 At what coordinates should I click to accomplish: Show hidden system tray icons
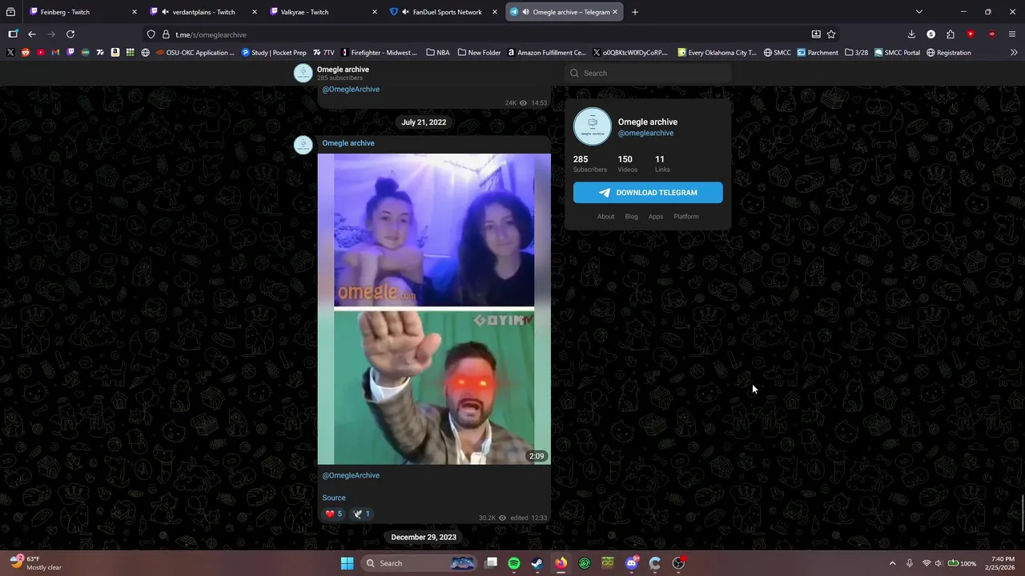(892, 563)
